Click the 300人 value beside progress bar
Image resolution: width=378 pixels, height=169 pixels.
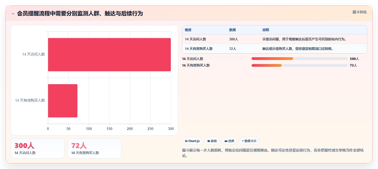tap(354, 59)
